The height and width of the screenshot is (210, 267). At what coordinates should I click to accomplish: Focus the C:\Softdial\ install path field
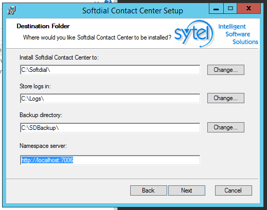pyautogui.click(x=110, y=70)
